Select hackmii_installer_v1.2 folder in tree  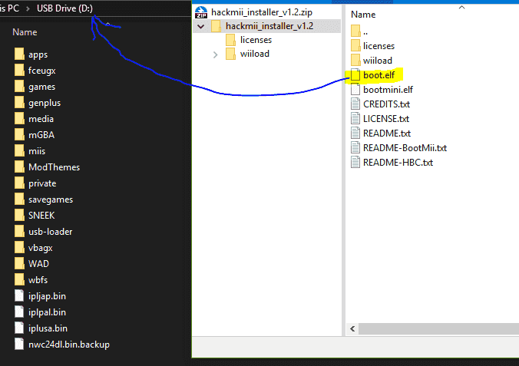pos(269,26)
